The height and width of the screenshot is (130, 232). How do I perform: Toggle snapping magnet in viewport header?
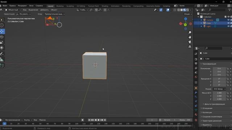pyautogui.click(x=96, y=10)
